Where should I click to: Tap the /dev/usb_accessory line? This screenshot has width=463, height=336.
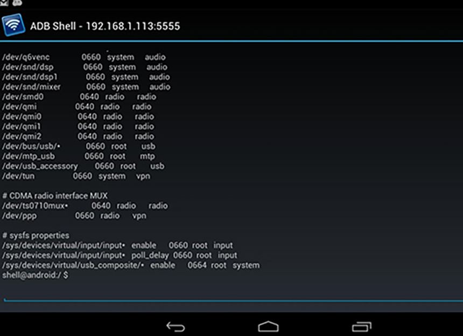(83, 166)
